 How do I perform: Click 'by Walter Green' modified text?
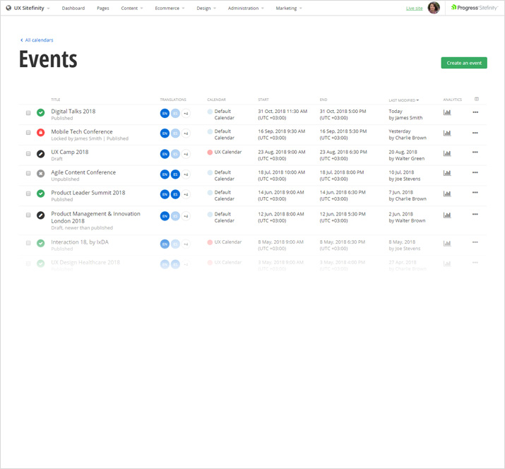coord(406,158)
